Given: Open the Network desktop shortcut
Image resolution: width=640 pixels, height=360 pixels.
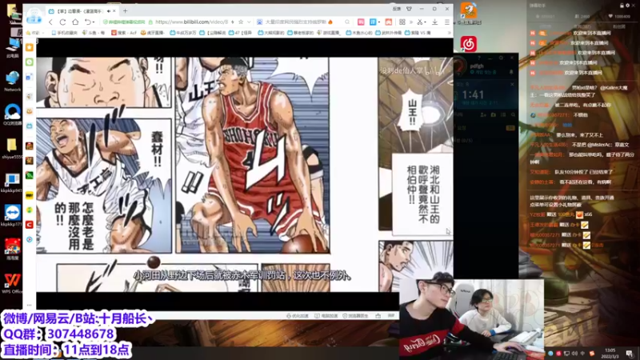Looking at the screenshot, I should click(x=12, y=81).
